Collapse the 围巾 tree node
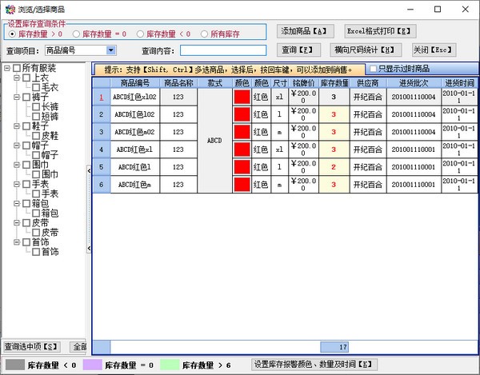 (x=17, y=165)
